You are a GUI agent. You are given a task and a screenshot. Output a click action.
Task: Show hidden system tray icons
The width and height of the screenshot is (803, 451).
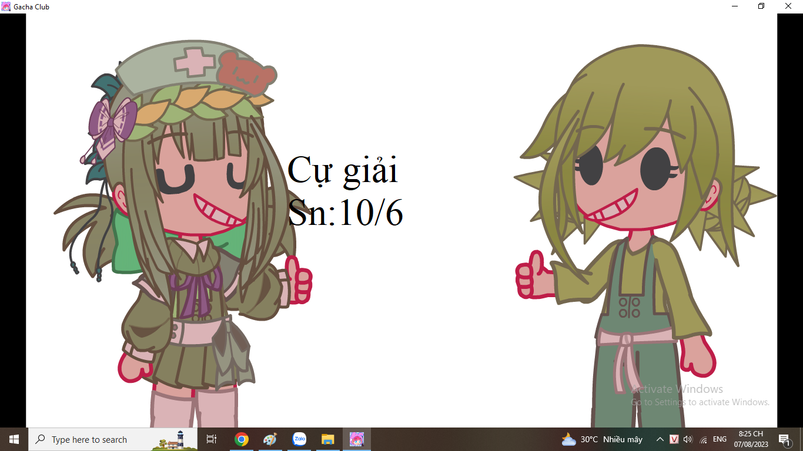click(x=660, y=439)
